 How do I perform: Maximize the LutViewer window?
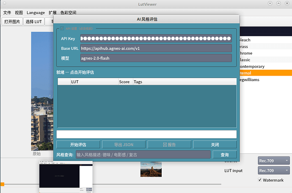[278, 3]
